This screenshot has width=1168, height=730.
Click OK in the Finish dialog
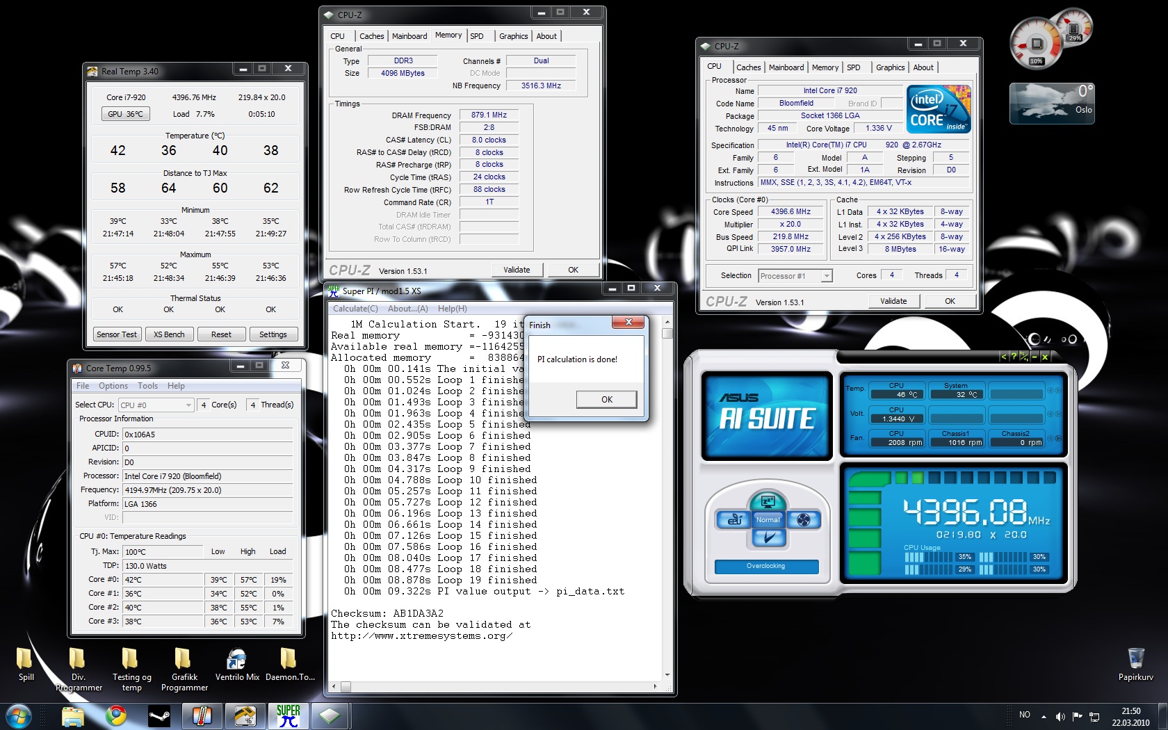click(606, 399)
